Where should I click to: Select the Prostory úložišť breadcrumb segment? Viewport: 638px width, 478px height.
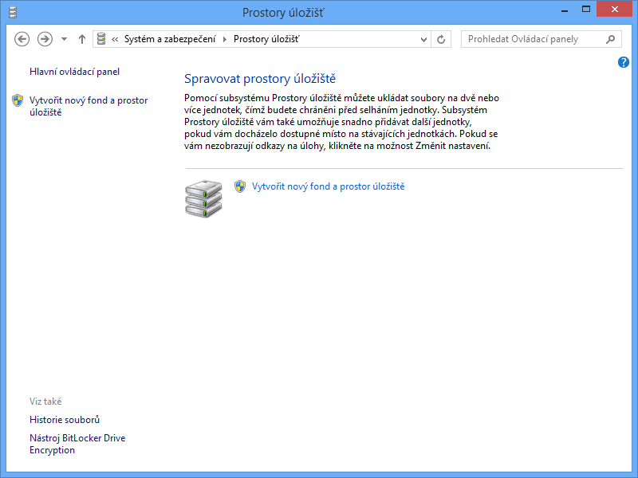click(266, 39)
